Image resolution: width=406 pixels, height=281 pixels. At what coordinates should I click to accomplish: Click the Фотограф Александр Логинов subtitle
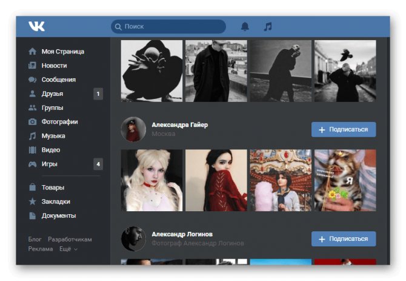198,243
